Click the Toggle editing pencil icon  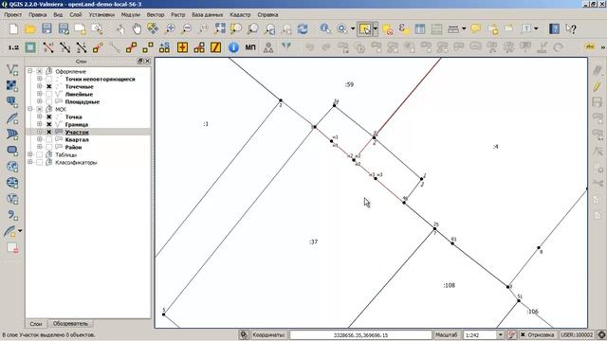click(x=598, y=86)
